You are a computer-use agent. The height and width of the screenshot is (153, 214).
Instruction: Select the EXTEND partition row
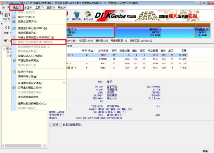coord(127,59)
